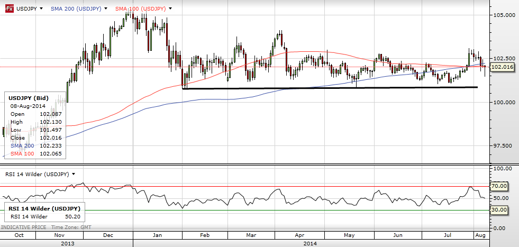Click the USDJPY (Bid) data box header
This screenshot has height=247, width=519.
(29, 98)
